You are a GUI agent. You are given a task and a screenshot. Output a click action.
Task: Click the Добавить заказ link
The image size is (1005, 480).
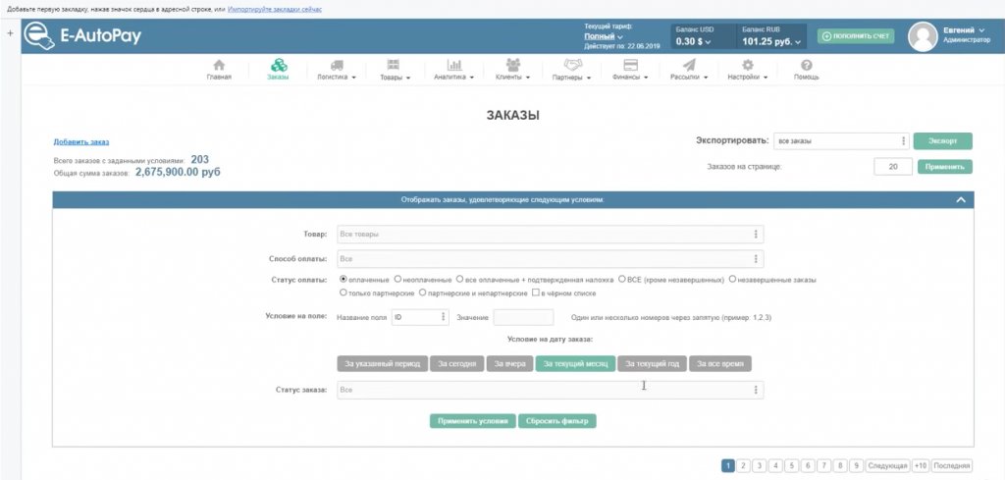[x=80, y=142]
